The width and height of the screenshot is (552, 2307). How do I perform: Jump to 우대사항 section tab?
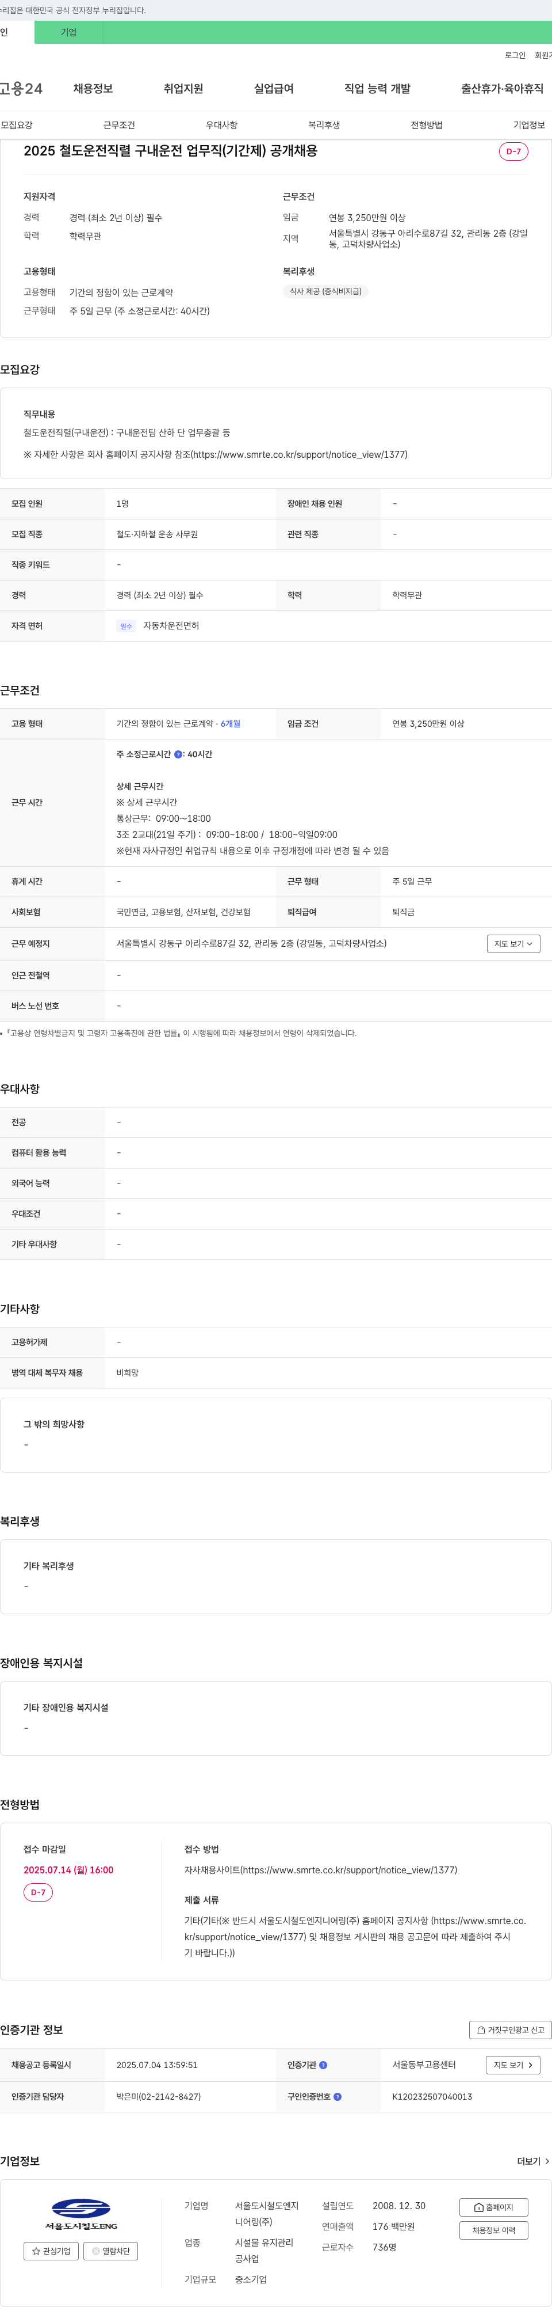(x=222, y=124)
